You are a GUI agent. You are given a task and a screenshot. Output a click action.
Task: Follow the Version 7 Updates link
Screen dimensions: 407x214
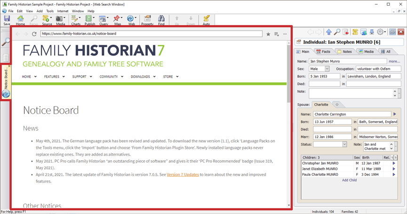(183, 175)
